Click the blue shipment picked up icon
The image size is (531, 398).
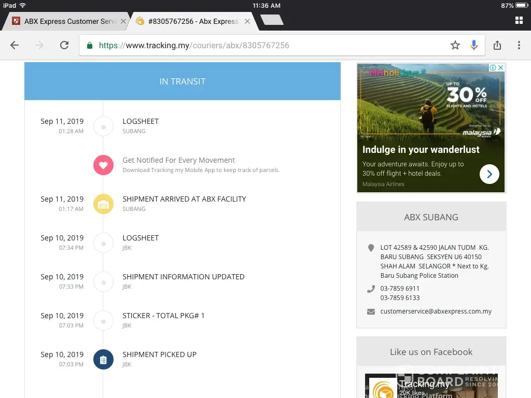click(103, 360)
